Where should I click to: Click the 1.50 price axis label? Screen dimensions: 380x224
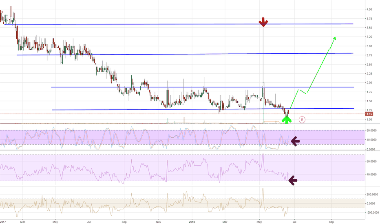(369, 101)
